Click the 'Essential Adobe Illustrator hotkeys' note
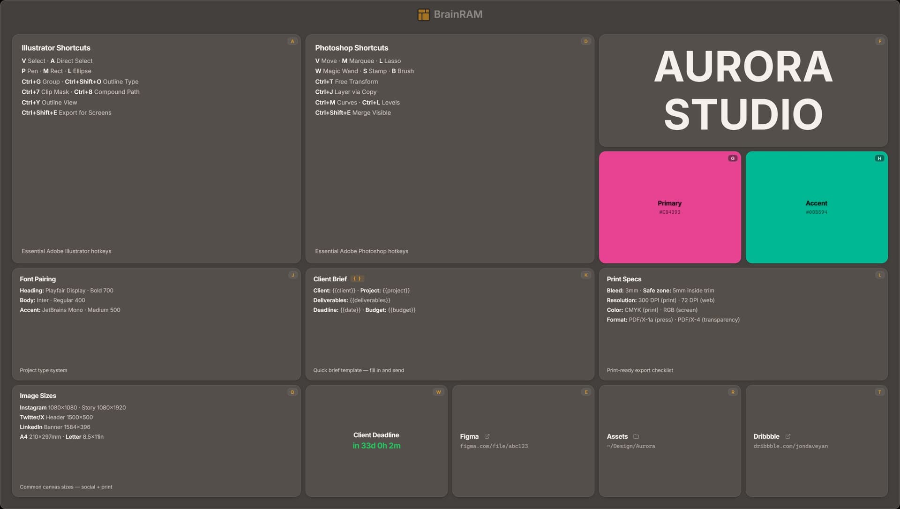Screen dimensions: 900x509 (x=67, y=251)
